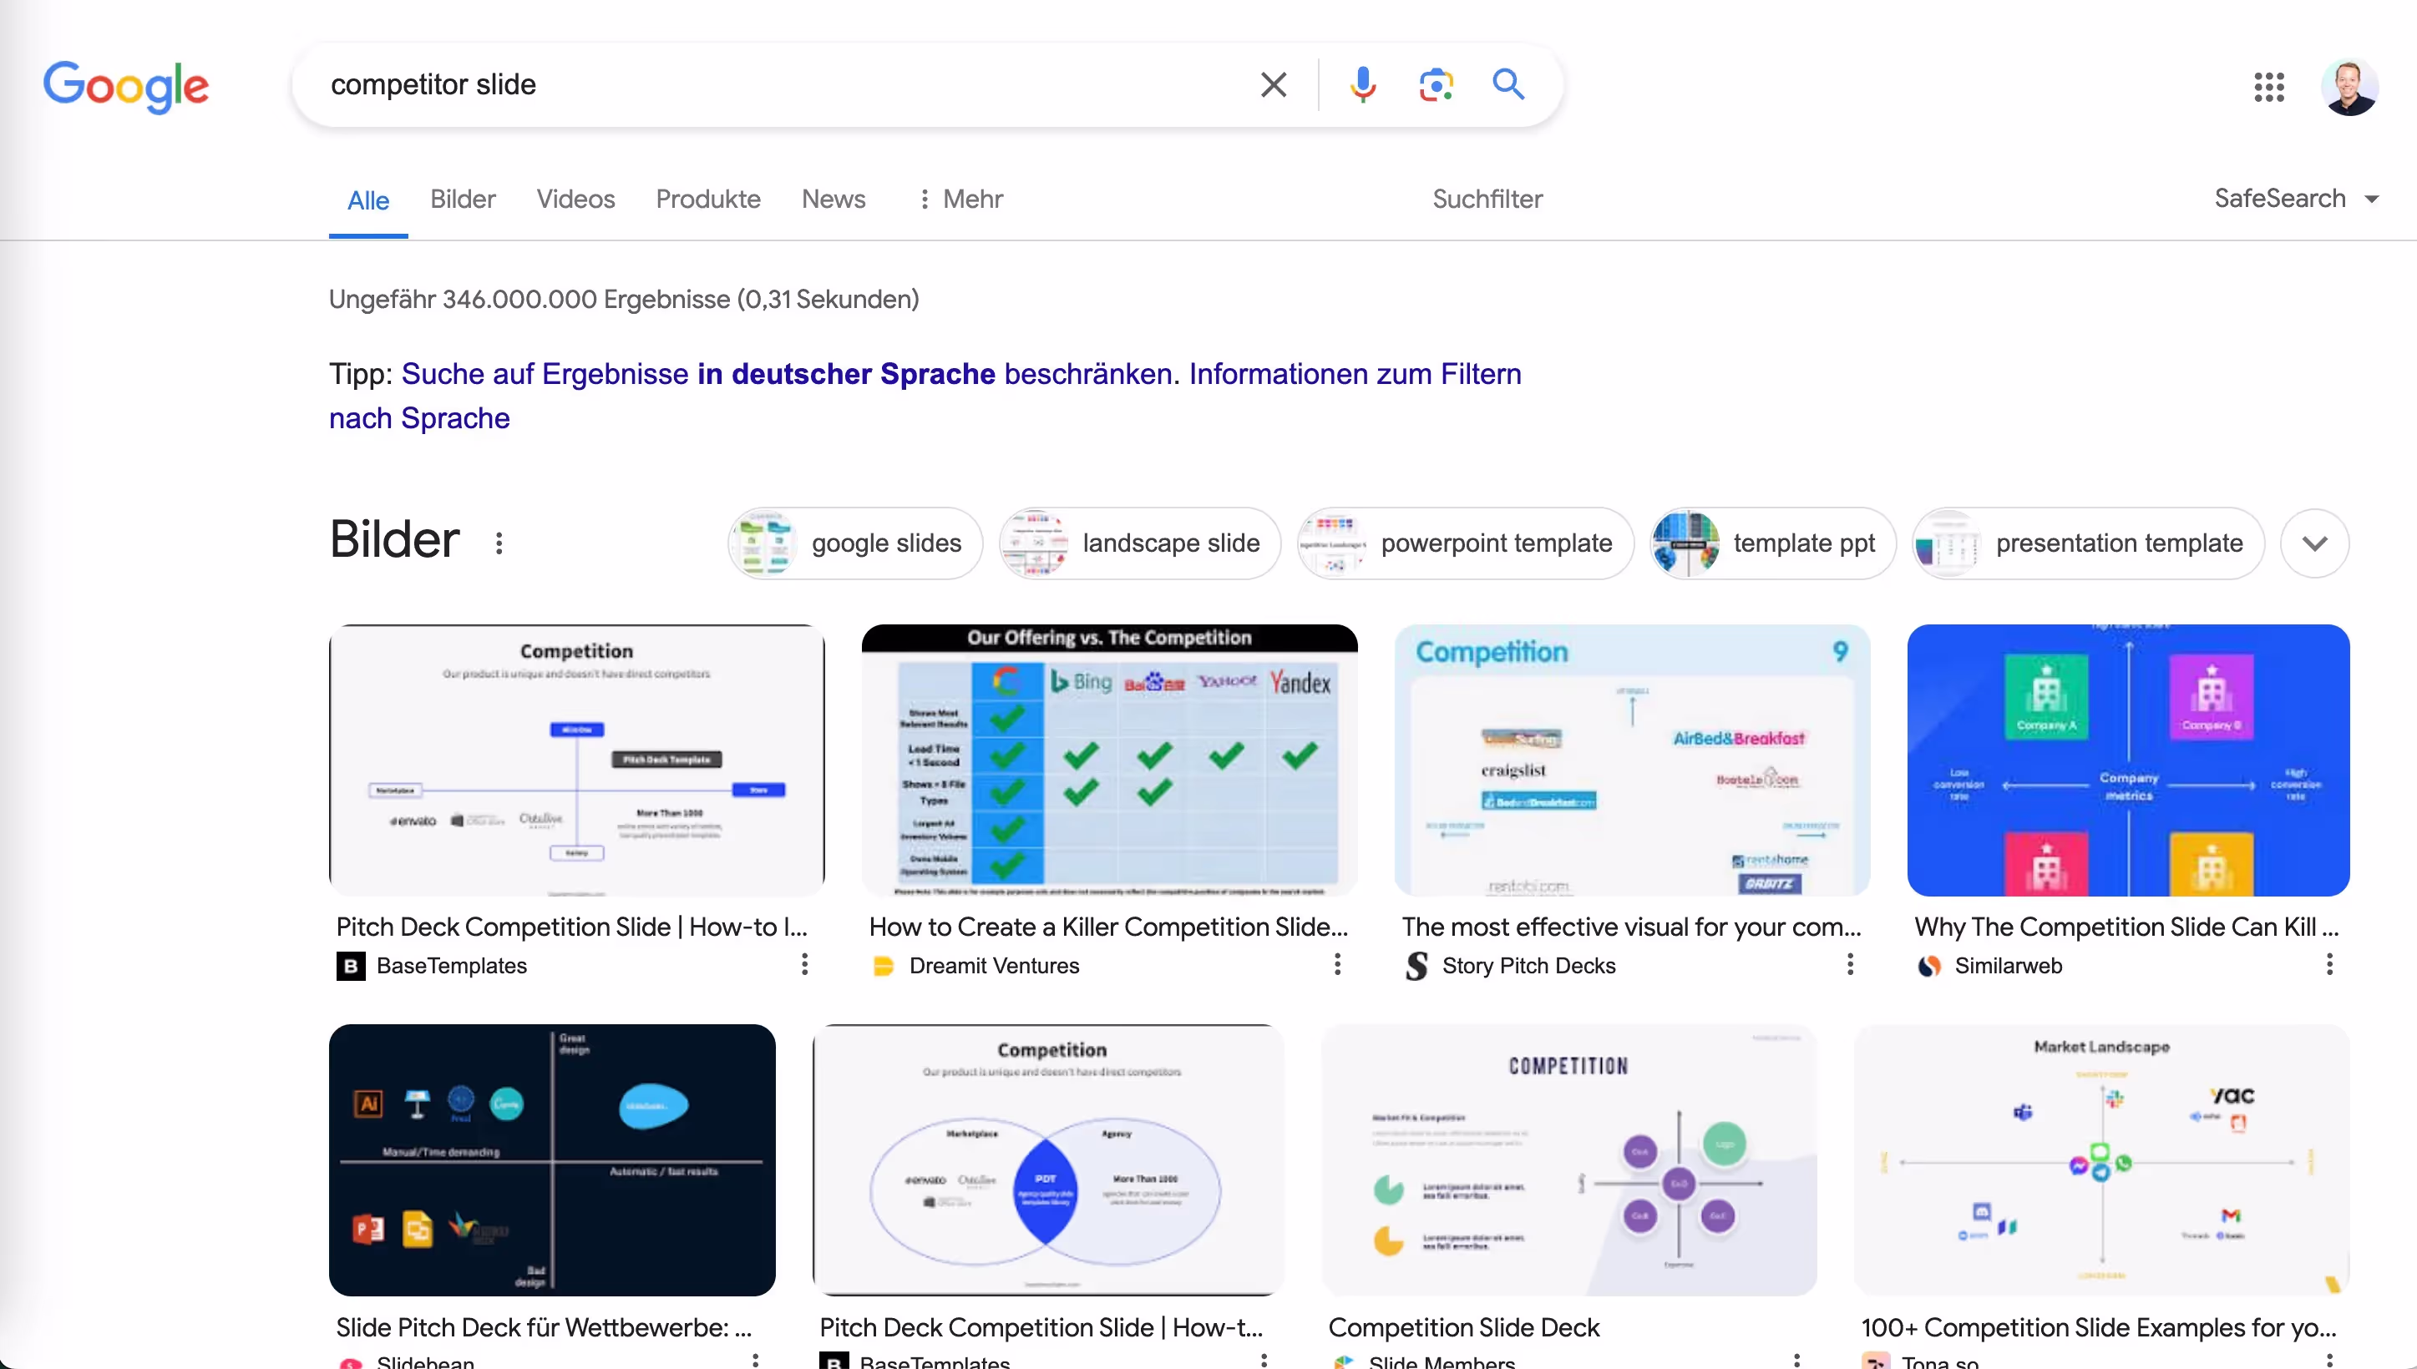Open the blue Company metrics thumbnail

coord(2127,760)
